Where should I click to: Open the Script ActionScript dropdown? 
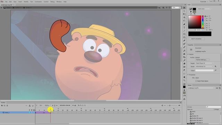204,66
